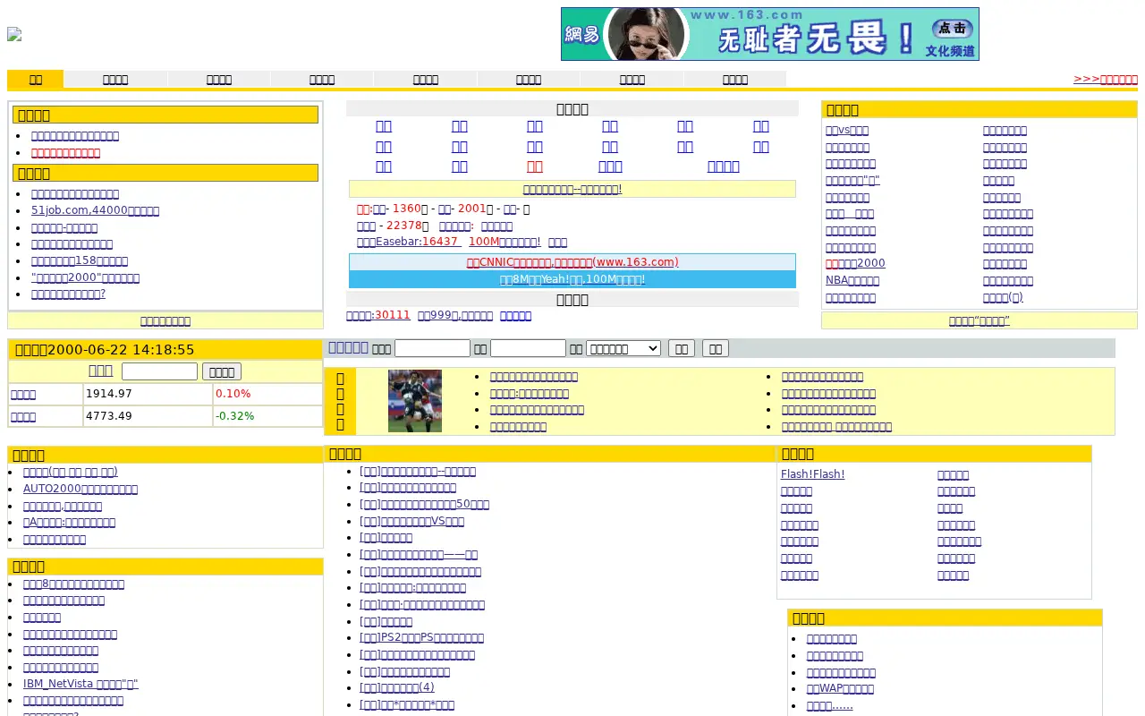Click the input field in the stock quote box
This screenshot has height=716, width=1145.
tap(159, 371)
